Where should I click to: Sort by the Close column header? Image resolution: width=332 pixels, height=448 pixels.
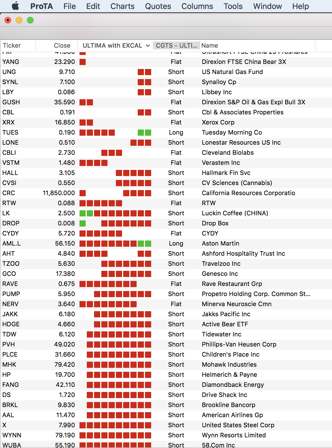click(x=57, y=45)
